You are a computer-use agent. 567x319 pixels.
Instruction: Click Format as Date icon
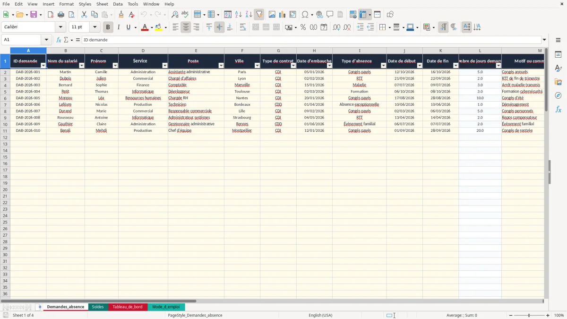tap(324, 27)
